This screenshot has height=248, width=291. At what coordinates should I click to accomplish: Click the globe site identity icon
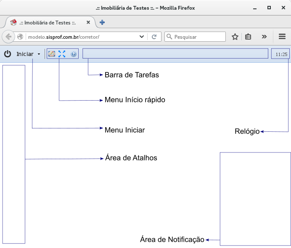click(x=20, y=37)
